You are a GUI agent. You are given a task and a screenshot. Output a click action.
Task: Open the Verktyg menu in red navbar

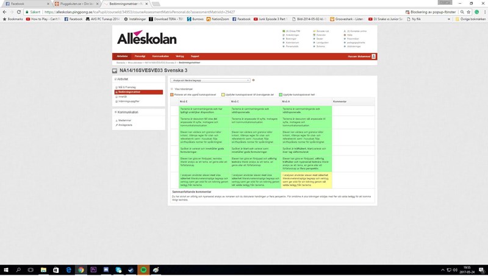click(x=179, y=56)
